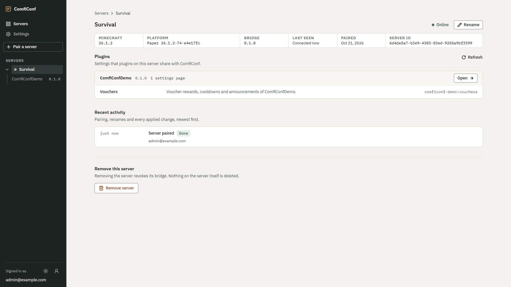Screen dimensions: 511x287
Task: Open the ComfiConfDemo plugin settings
Action: (466, 78)
